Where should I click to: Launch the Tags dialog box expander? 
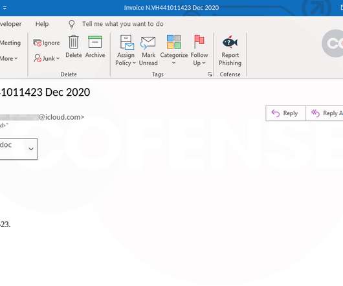coord(210,74)
